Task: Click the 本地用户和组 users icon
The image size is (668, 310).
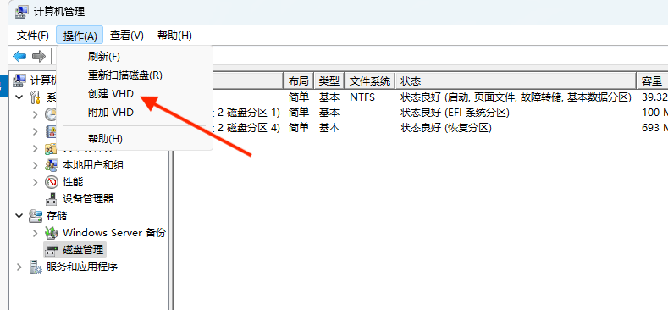Action: click(52, 165)
